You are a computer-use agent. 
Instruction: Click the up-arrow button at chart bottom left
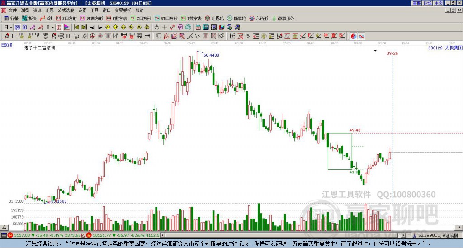4,227
